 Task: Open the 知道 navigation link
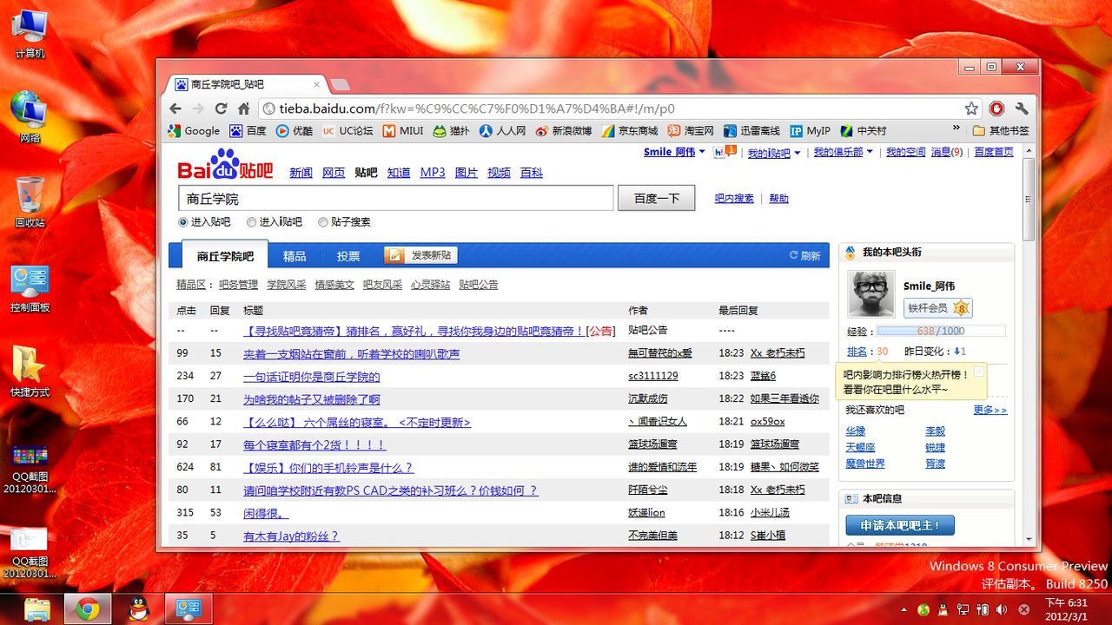point(399,173)
